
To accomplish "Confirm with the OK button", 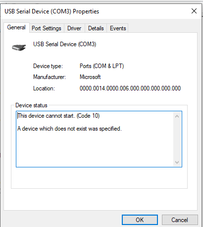I will click(x=140, y=220).
